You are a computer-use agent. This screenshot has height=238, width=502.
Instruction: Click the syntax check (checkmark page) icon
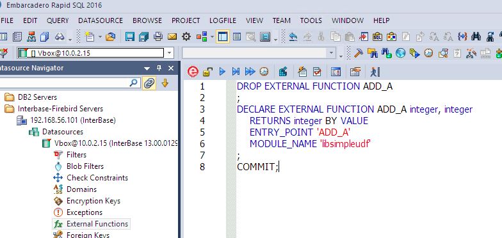pyautogui.click(x=317, y=72)
